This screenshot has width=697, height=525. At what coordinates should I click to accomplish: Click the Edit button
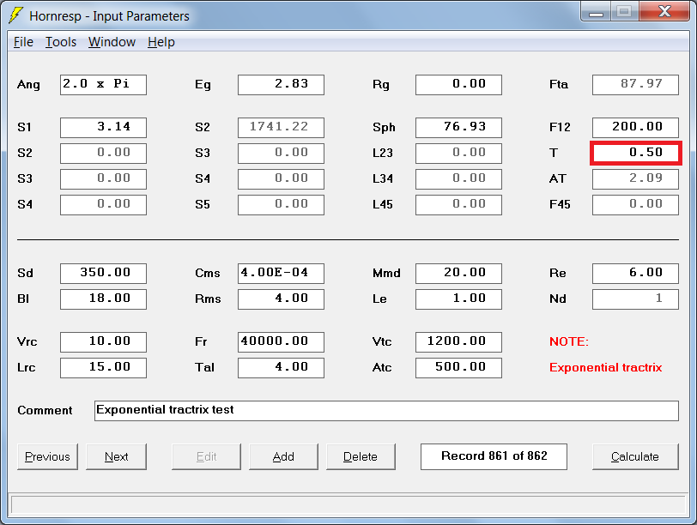point(206,456)
